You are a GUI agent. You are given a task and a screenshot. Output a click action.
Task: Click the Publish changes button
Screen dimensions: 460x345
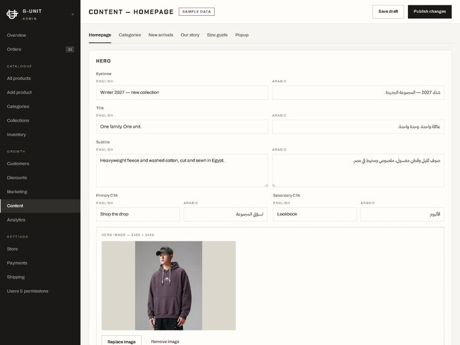point(430,11)
